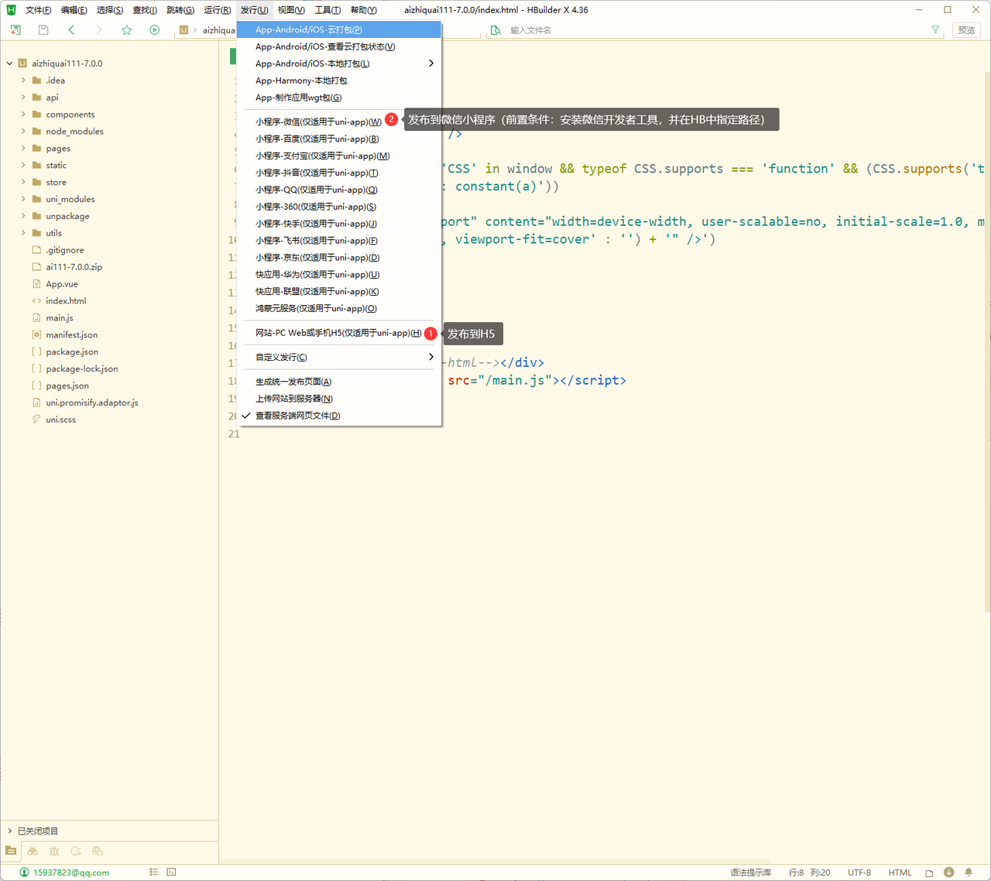Open the 工具 menu

click(x=327, y=10)
